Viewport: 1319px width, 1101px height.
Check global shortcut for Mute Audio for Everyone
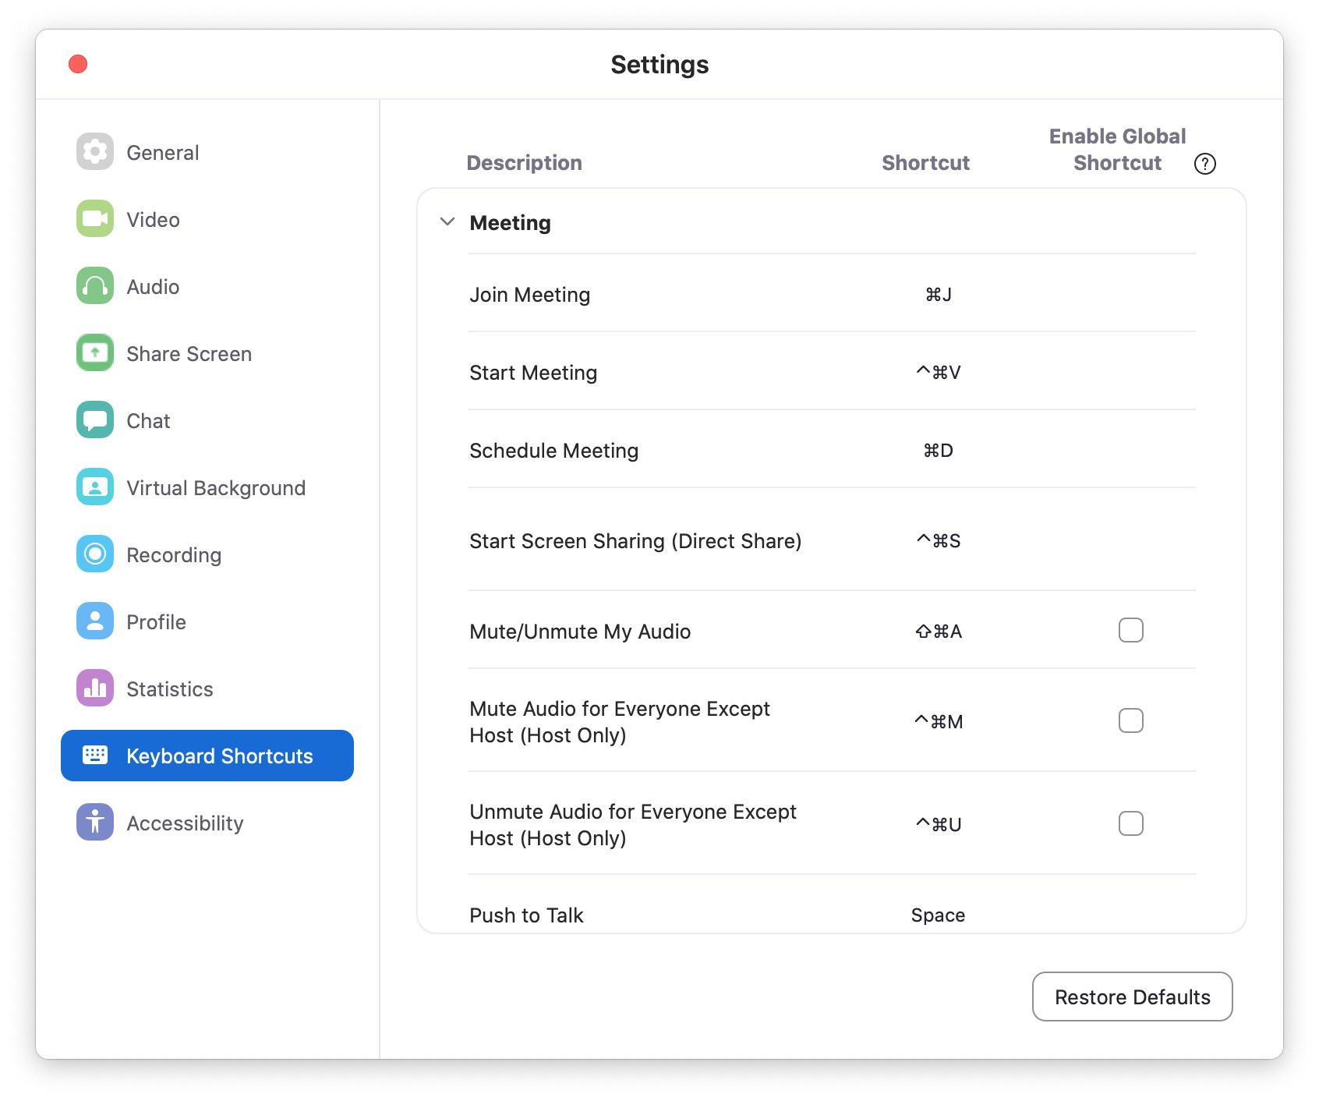(1130, 720)
